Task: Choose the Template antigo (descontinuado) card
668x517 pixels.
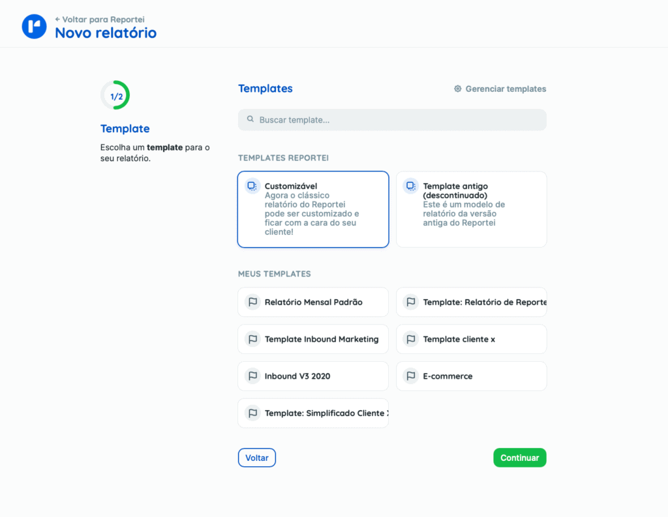Action: [x=472, y=209]
